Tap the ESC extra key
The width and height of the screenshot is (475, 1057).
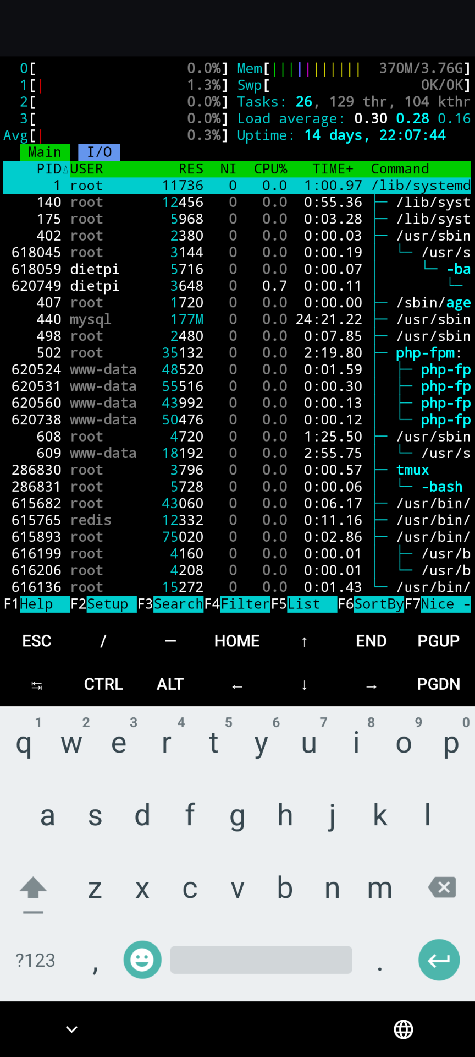tap(37, 641)
